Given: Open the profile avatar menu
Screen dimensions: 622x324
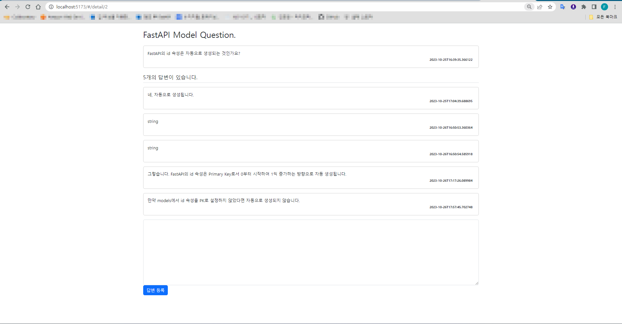Looking at the screenshot, I should tap(605, 7).
